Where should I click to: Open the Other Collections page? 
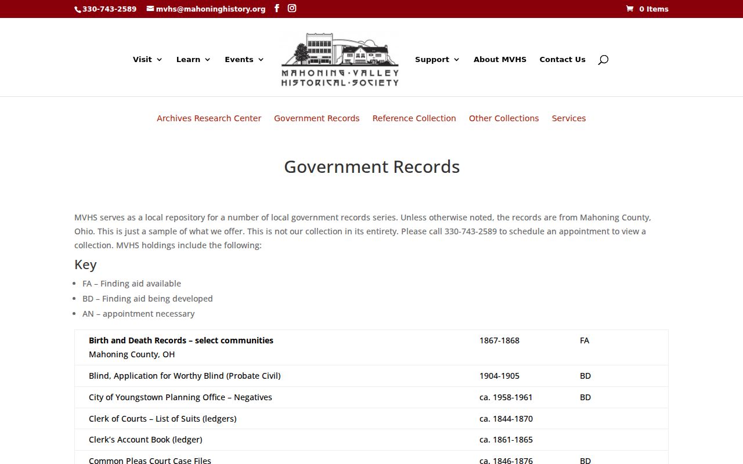tap(504, 118)
